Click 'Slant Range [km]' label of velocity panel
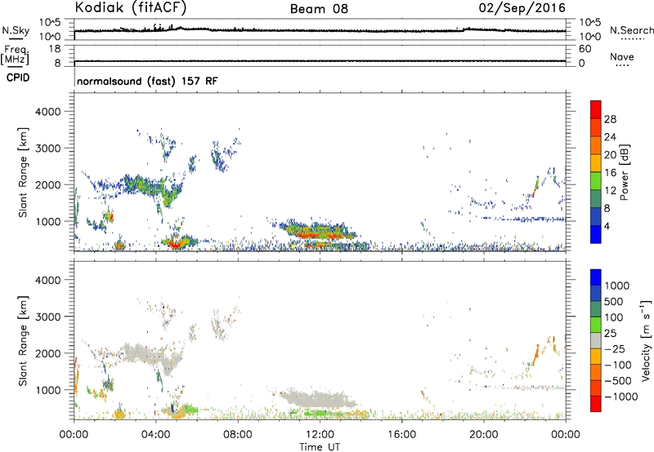The image size is (654, 452). [23, 341]
